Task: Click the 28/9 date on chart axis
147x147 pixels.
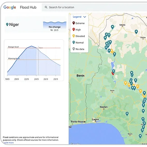Action: [x=56, y=79]
